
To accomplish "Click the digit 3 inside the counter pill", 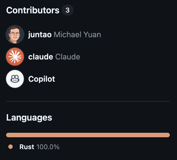I will (x=67, y=10).
